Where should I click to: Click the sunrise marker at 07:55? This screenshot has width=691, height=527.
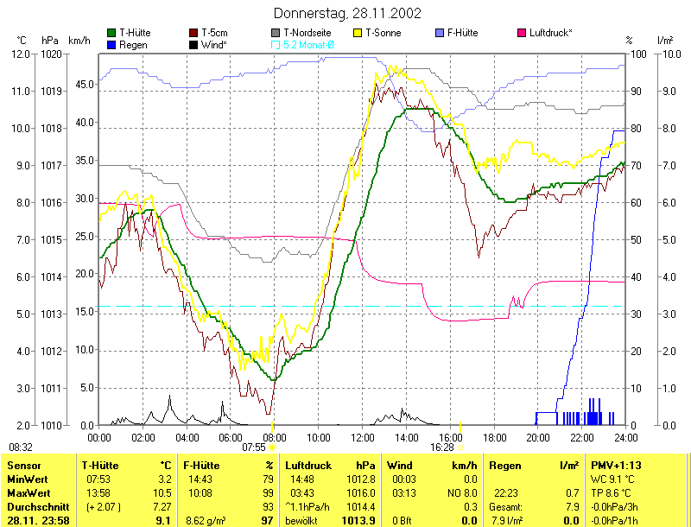click(x=271, y=426)
